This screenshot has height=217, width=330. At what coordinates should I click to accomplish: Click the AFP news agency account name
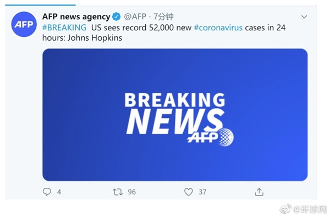(76, 17)
